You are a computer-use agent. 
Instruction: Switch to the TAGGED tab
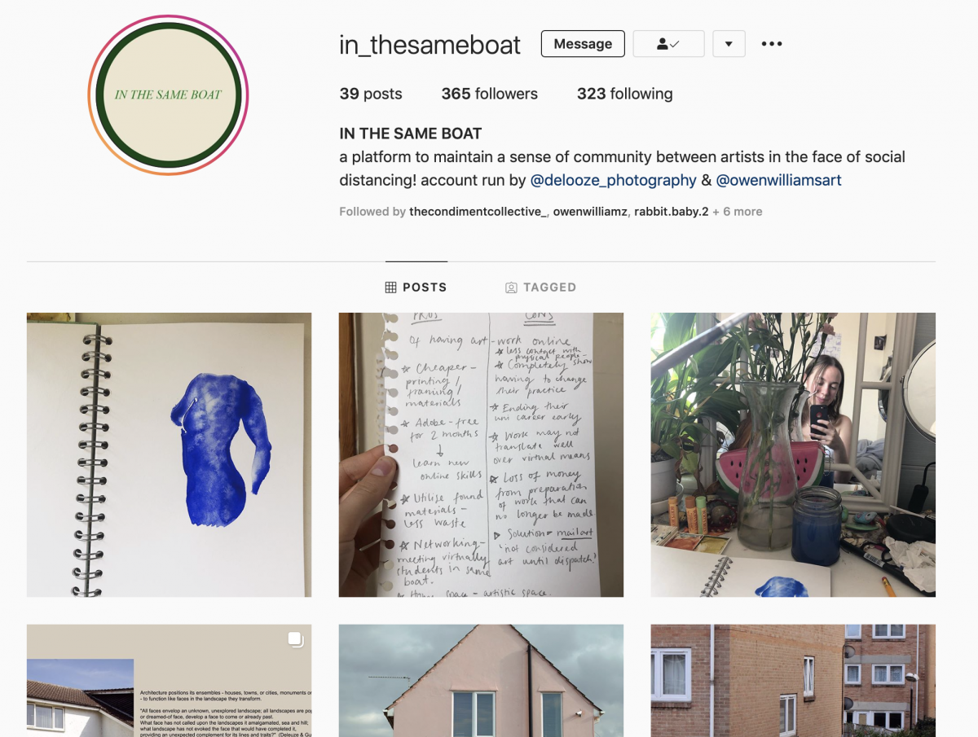540,287
